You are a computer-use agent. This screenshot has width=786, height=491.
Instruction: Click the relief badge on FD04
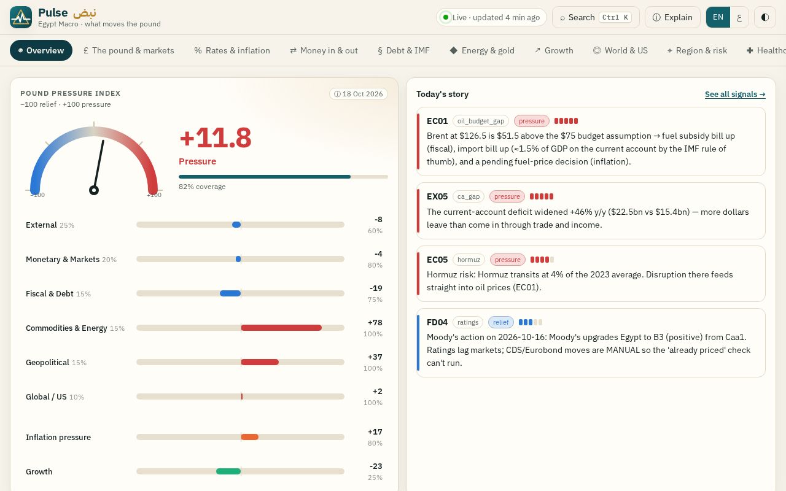point(501,322)
